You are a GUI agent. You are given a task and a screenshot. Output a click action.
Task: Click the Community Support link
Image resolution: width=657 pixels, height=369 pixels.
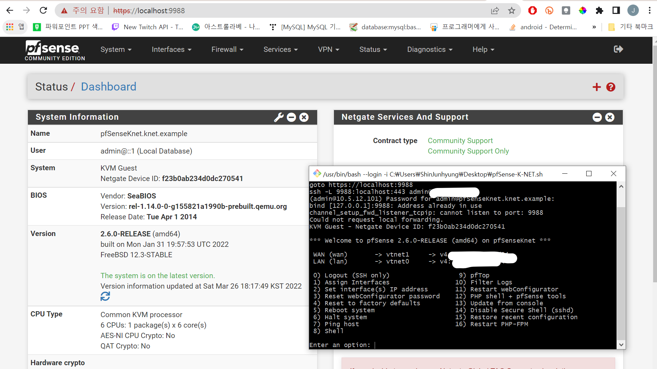pos(460,141)
